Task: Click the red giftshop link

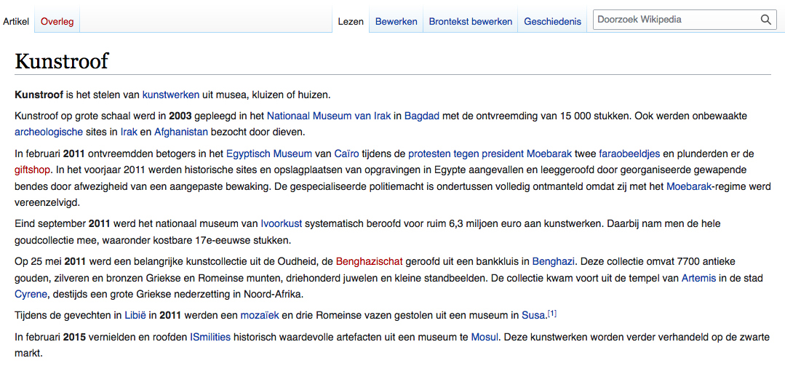Action: (31, 170)
